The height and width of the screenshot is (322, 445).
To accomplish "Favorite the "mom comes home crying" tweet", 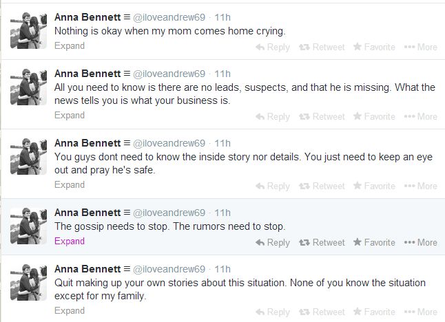I will click(x=374, y=47).
